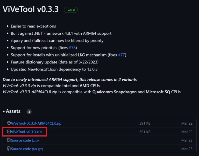
Task: Collapse the Assets section using its triangle
Action: [x=4, y=111]
